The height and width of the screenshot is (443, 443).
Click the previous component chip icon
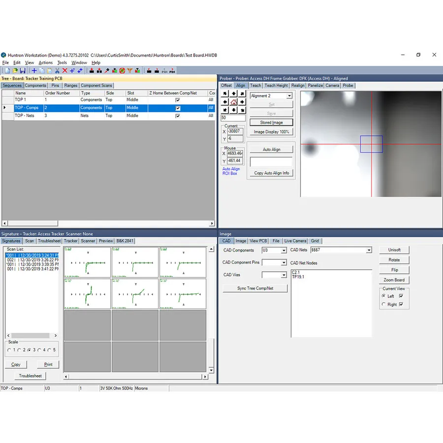149,70
